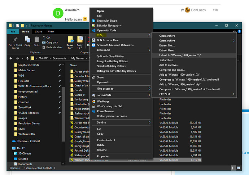Click the VS Code icon in context menu
Screen dimensions: 249x175
[x=93, y=31]
